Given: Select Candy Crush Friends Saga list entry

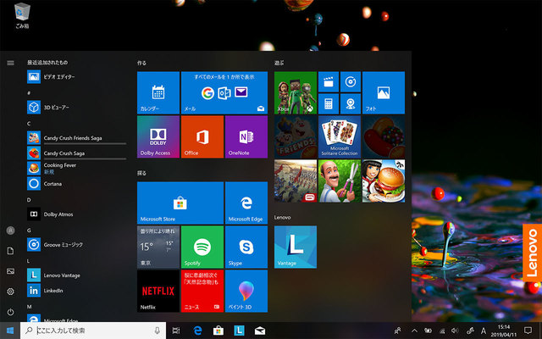Looking at the screenshot, I should 77,137.
